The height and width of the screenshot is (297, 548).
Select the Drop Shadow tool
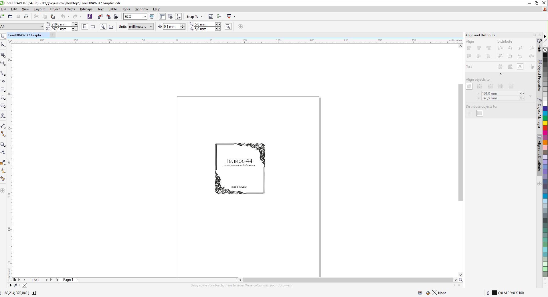3,144
